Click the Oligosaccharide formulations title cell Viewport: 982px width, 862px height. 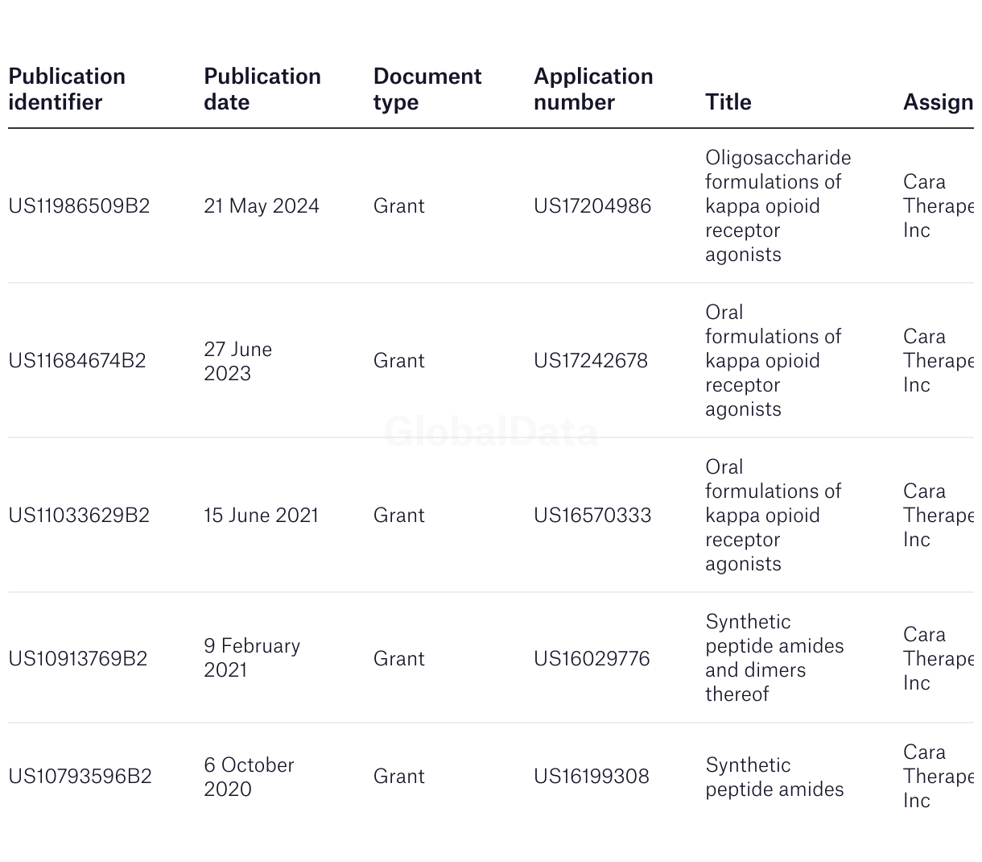[x=777, y=206]
